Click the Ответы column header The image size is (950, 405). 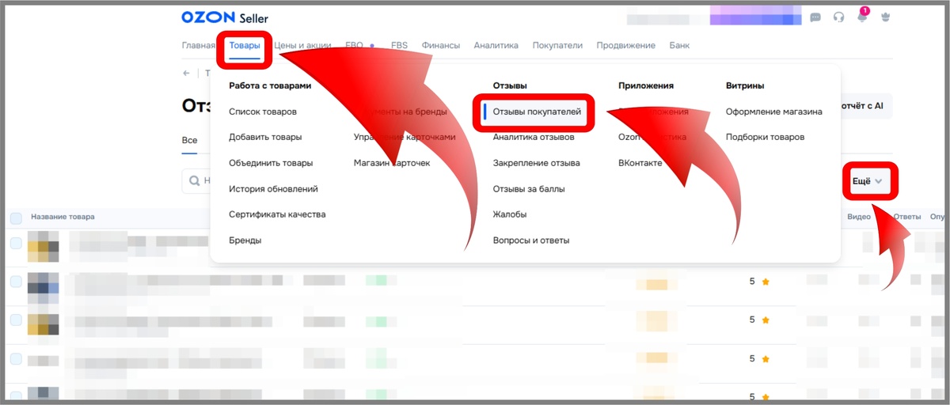[907, 217]
